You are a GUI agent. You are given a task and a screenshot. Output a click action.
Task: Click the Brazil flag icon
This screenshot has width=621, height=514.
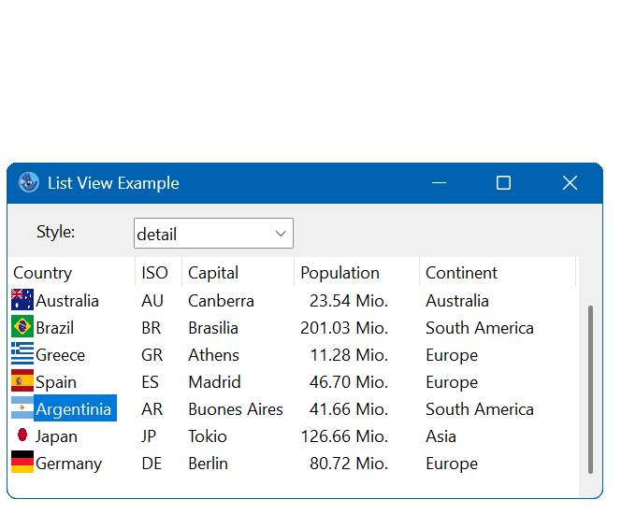22,327
